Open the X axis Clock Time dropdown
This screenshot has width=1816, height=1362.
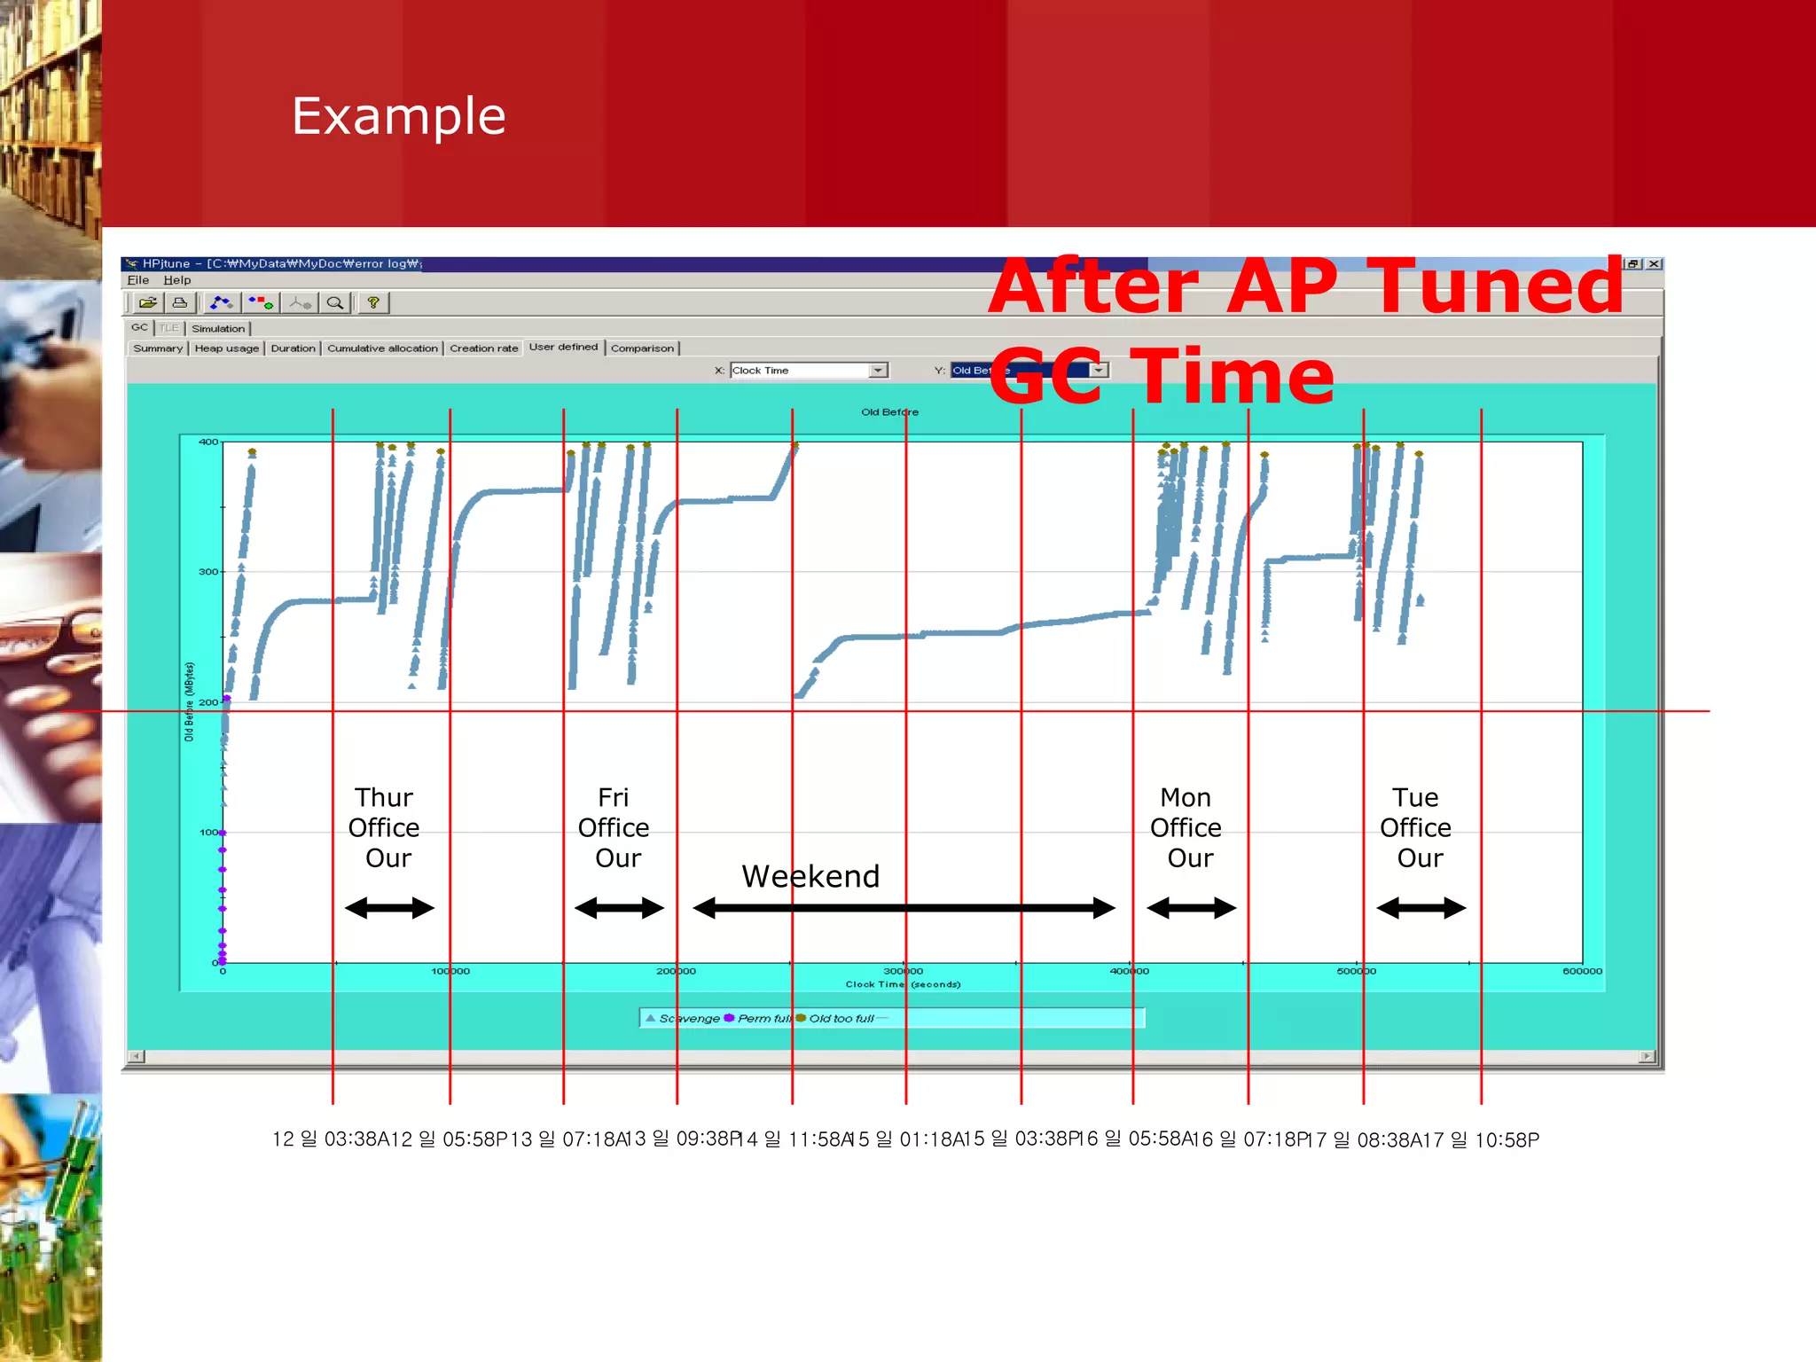tap(878, 371)
